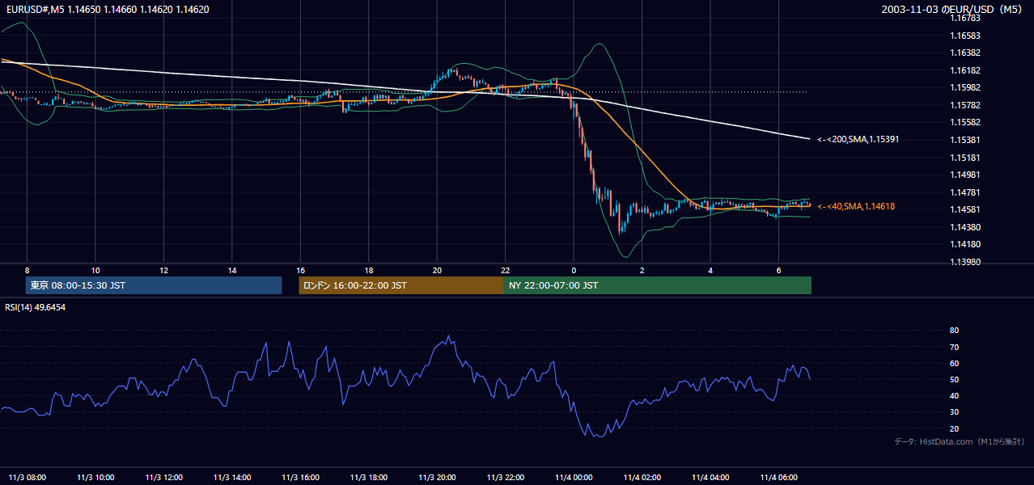The height and width of the screenshot is (485, 1034).
Task: Click price axis label 1.16583
Action: (965, 35)
